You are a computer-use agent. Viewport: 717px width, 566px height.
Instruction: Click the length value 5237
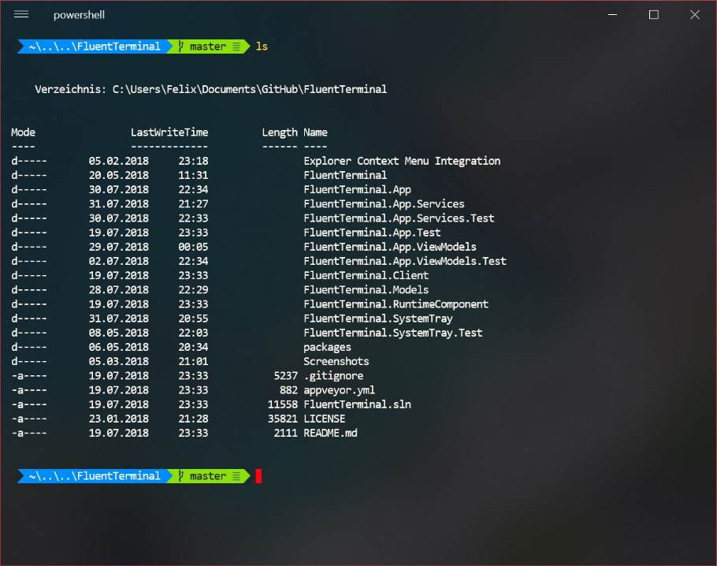(285, 376)
